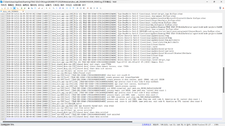Click the red X toolbar icon
This screenshot has height=126, width=225.
pos(88,8)
